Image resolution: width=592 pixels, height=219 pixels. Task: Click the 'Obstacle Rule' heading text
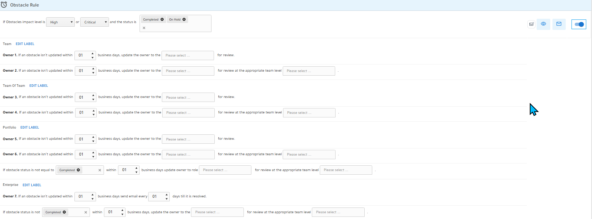click(24, 5)
